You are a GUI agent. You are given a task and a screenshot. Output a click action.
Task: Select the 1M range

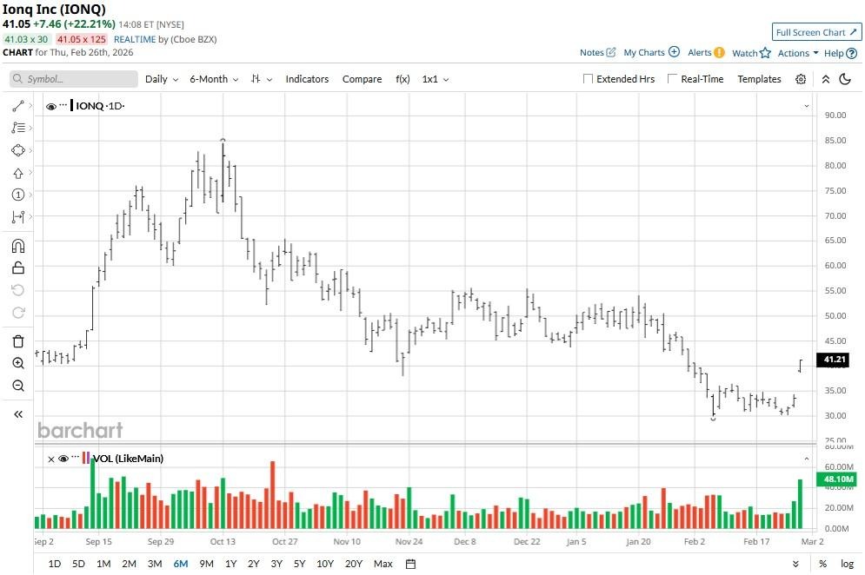pos(103,564)
